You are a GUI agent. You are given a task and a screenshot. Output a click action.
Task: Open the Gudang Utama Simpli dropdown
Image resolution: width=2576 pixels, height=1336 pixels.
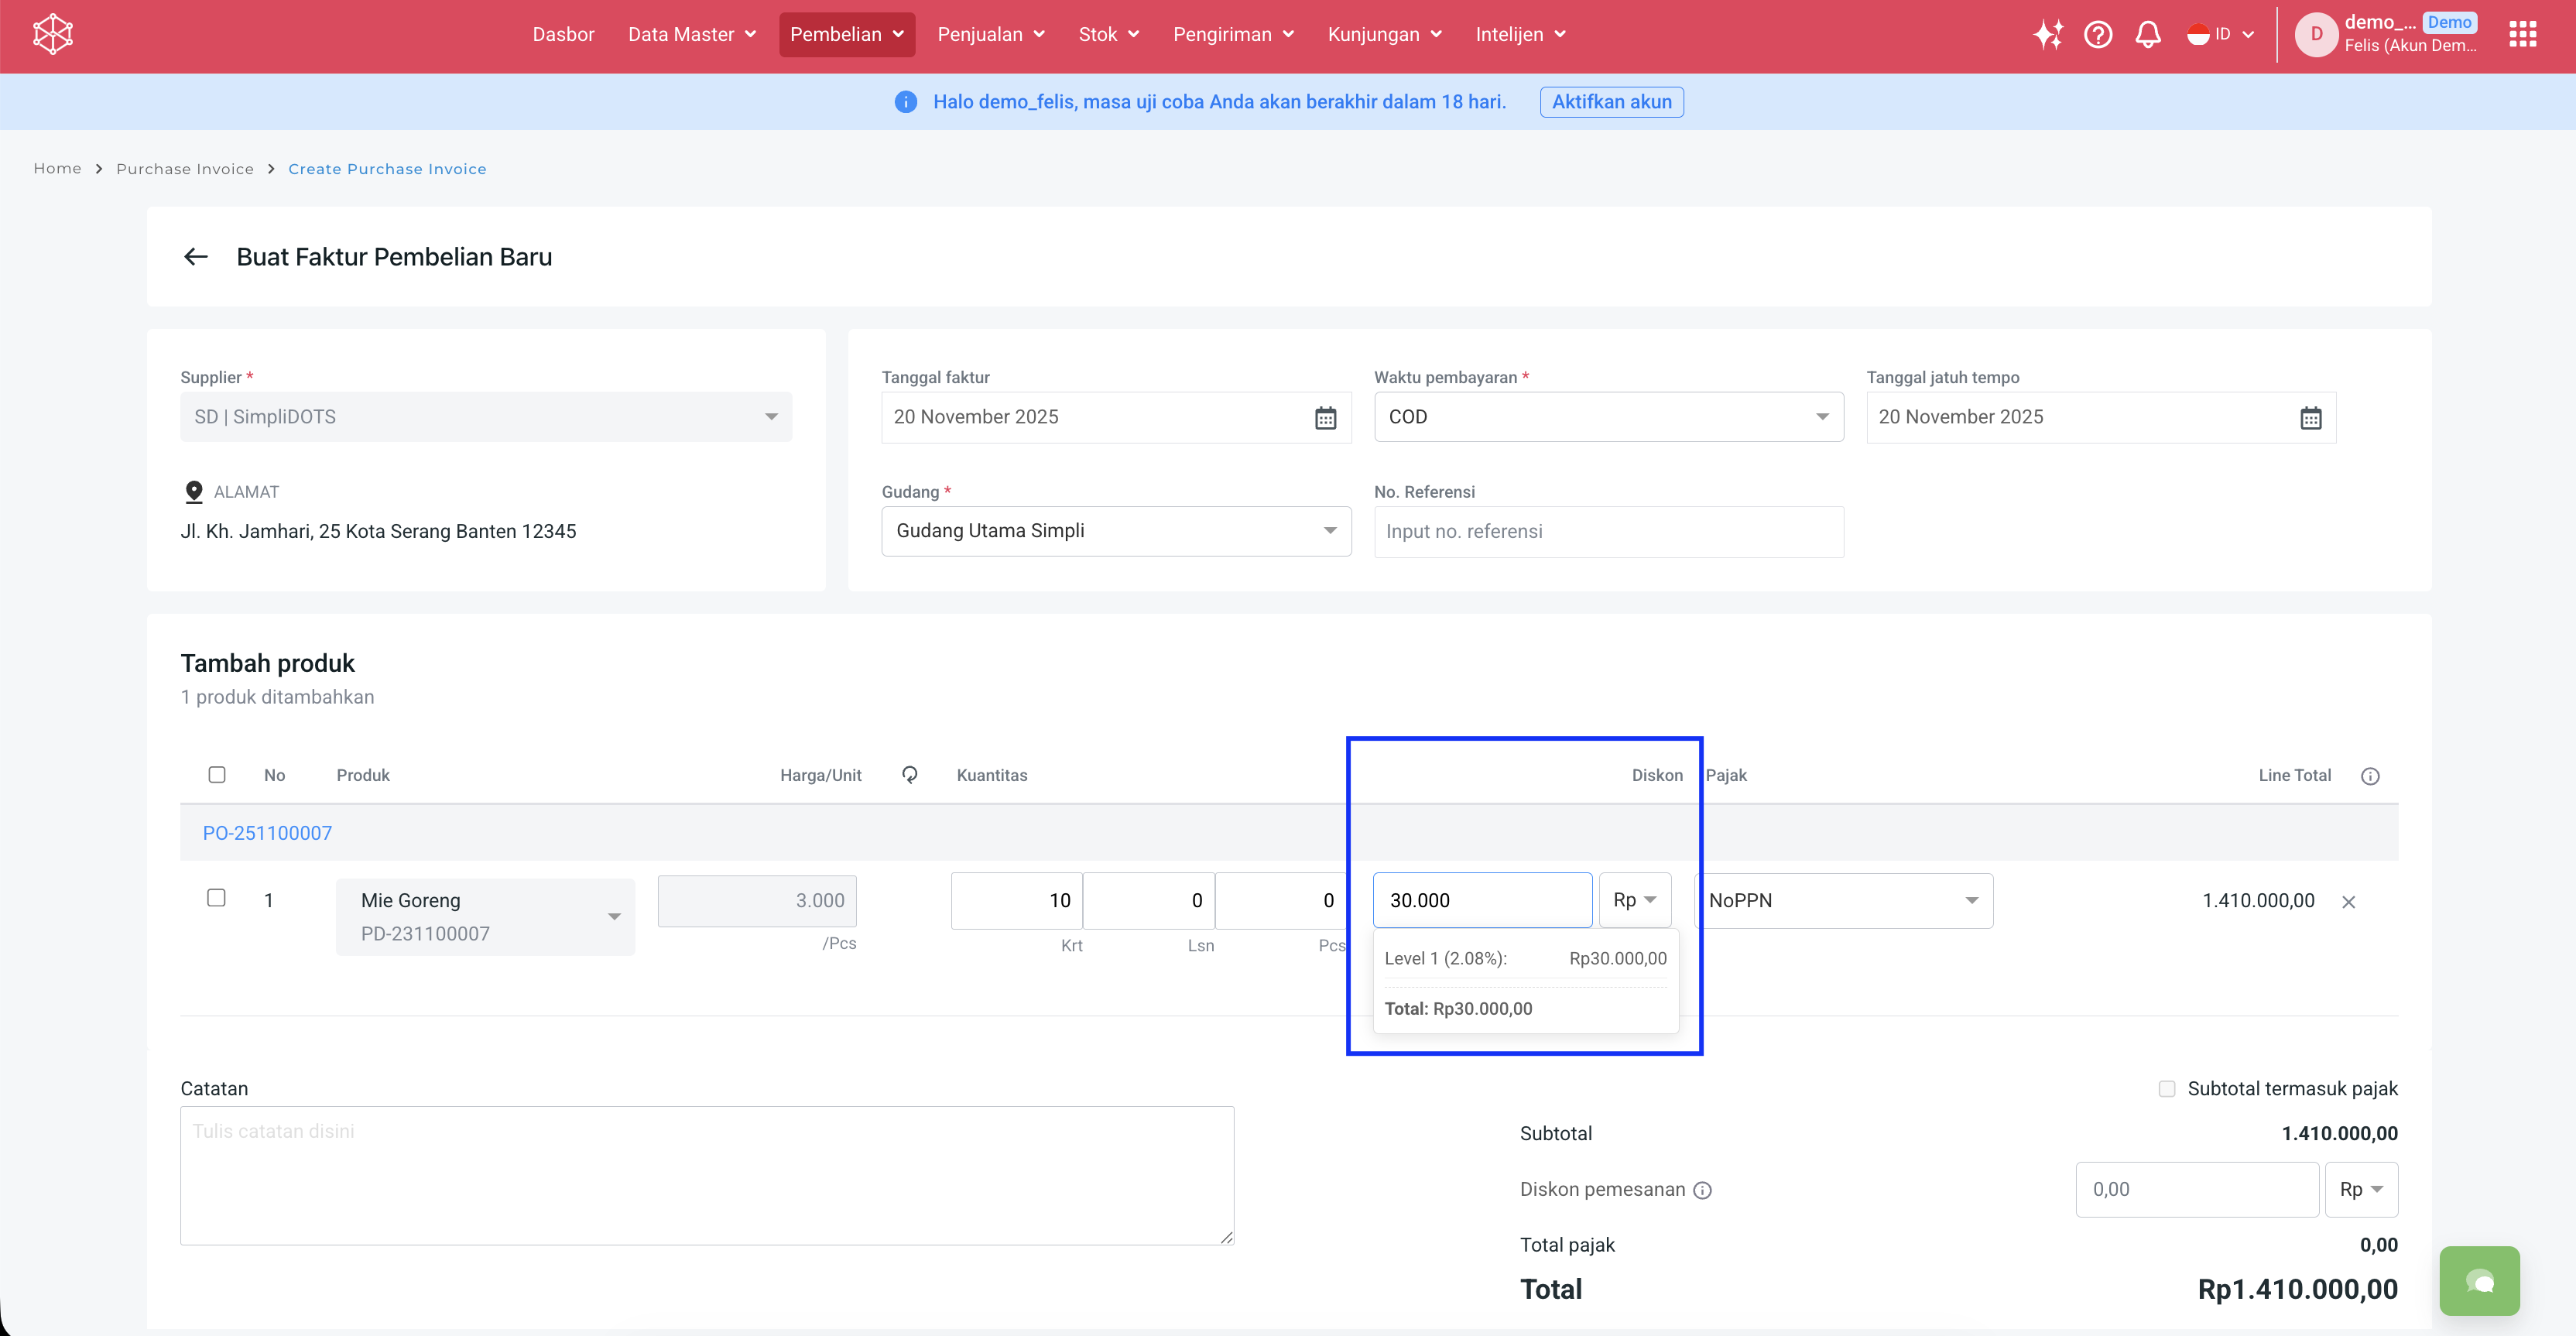[x=1115, y=531]
